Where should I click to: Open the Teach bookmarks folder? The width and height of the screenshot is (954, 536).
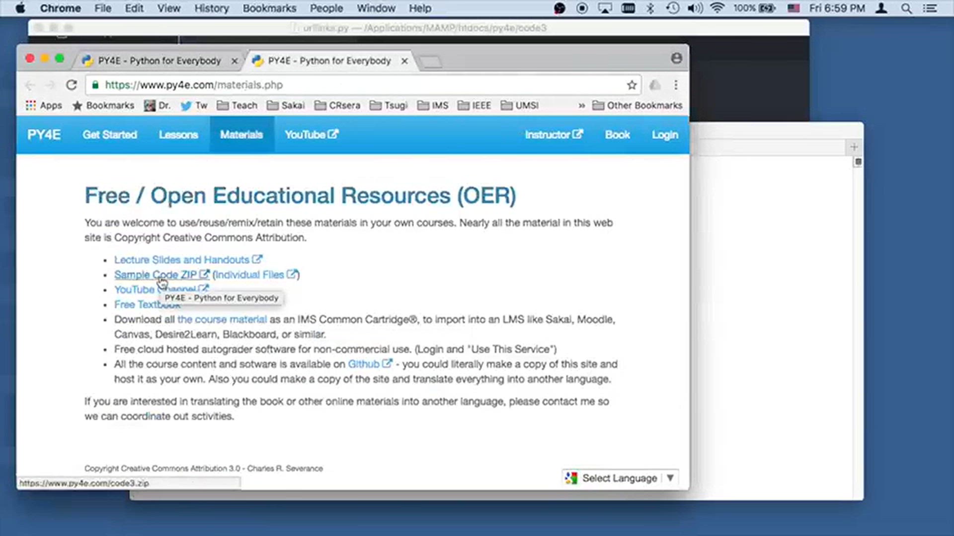(237, 105)
